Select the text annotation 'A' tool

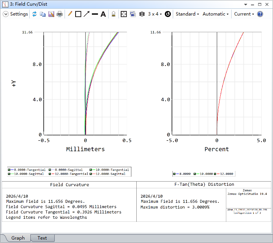(103, 14)
